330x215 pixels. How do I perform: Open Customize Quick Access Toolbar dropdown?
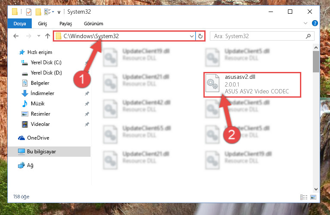click(x=59, y=12)
